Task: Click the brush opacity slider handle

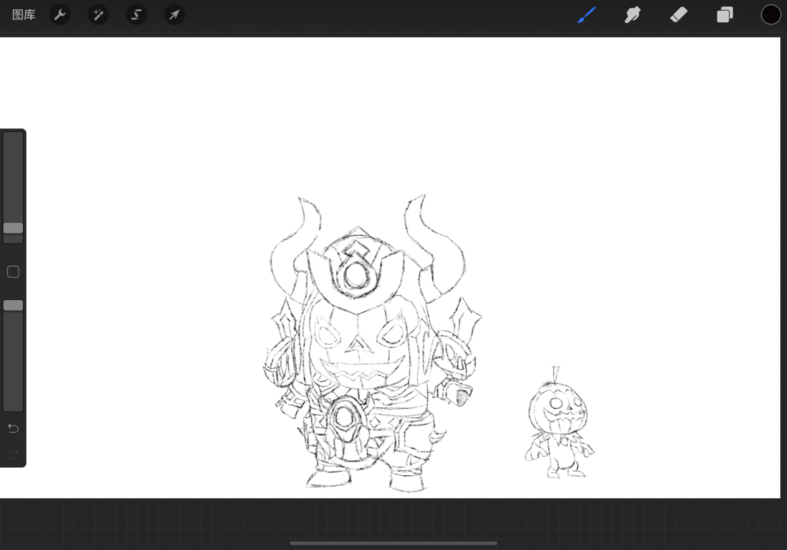Action: tap(13, 305)
